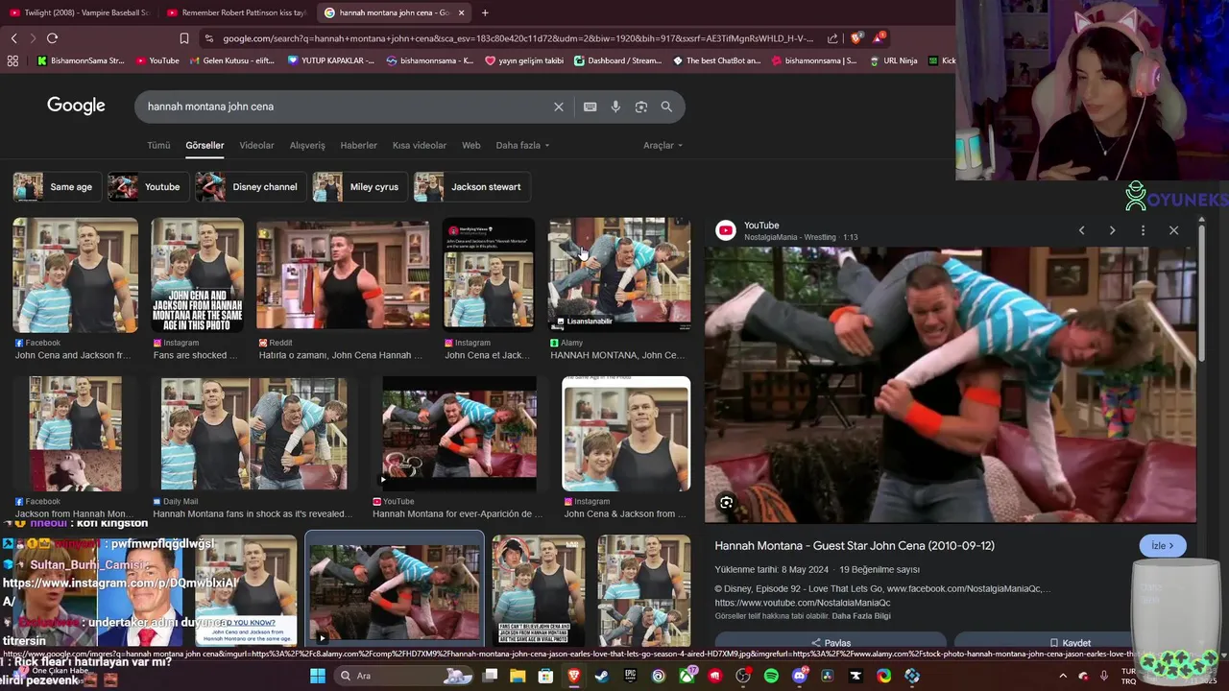Expand the Daha fazla dropdown

[522, 145]
